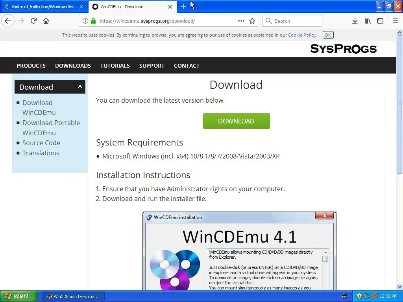Click WinCDEmu - Download taskbar button

coord(73,296)
